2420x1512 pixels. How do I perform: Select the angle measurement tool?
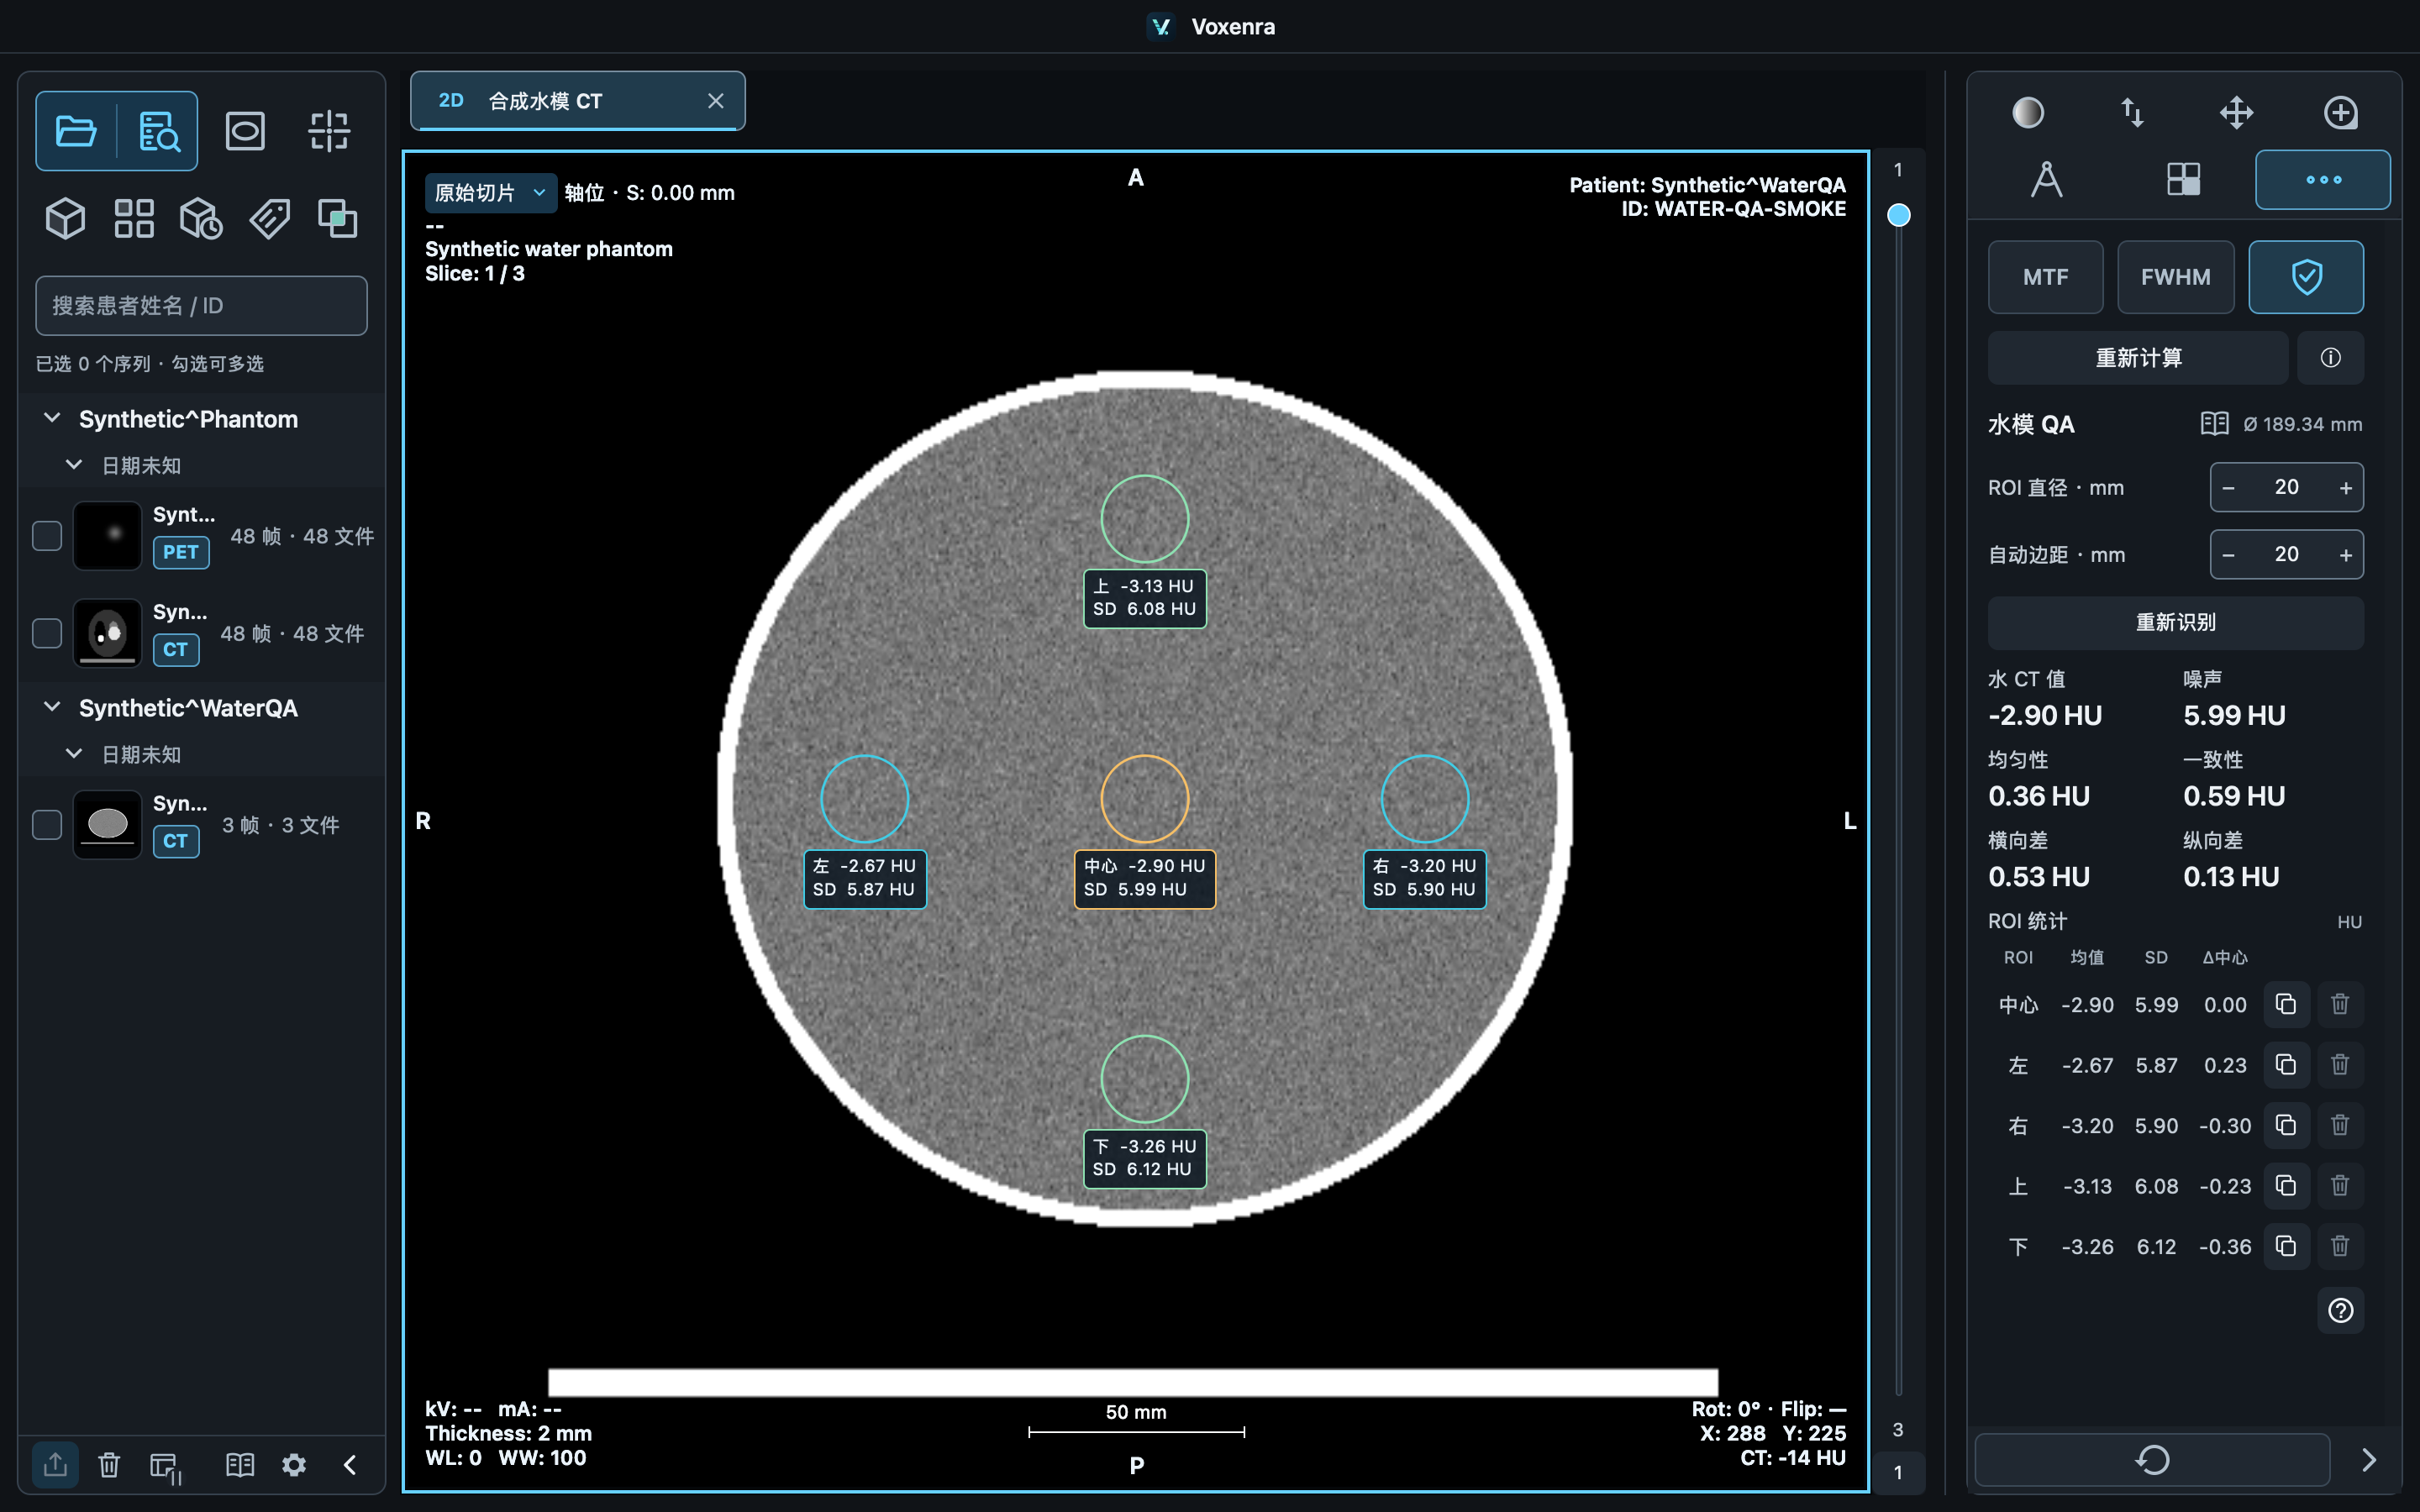[2046, 180]
